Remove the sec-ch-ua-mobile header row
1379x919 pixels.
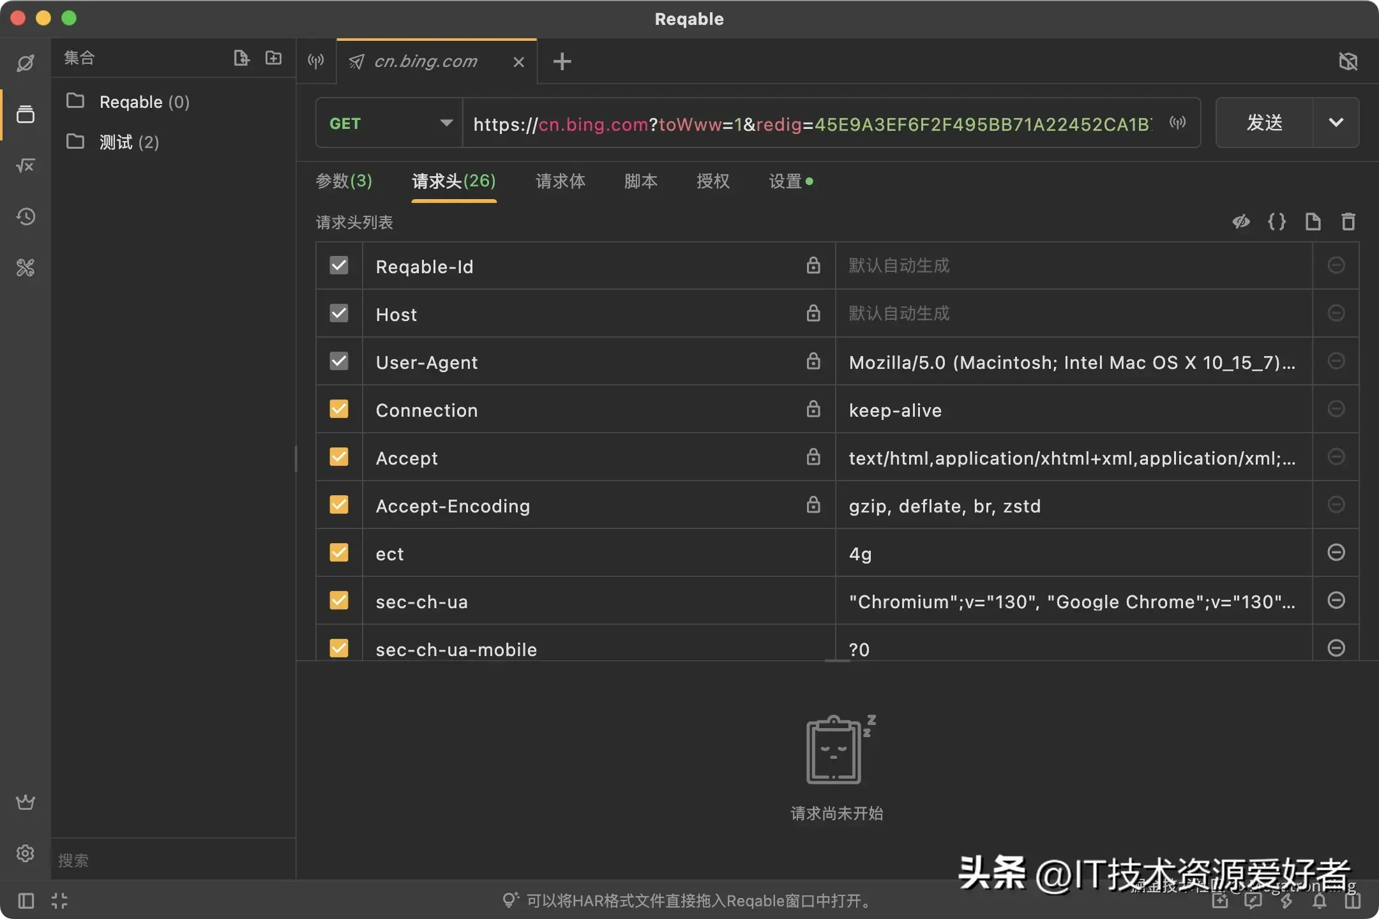click(1336, 648)
